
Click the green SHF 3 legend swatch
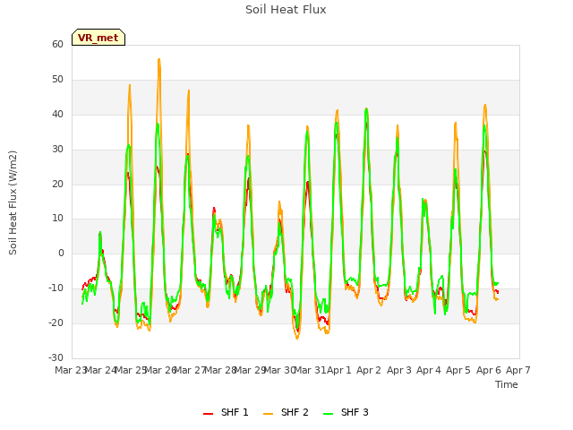point(329,414)
